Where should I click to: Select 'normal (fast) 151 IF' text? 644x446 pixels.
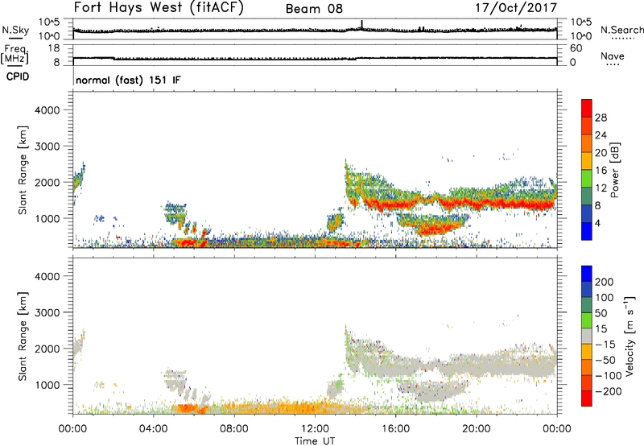128,80
